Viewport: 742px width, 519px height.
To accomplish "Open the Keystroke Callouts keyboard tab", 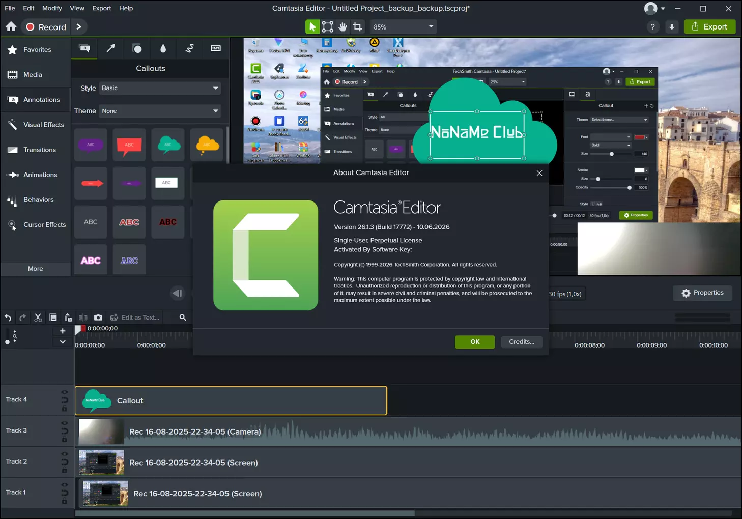I will (x=216, y=48).
